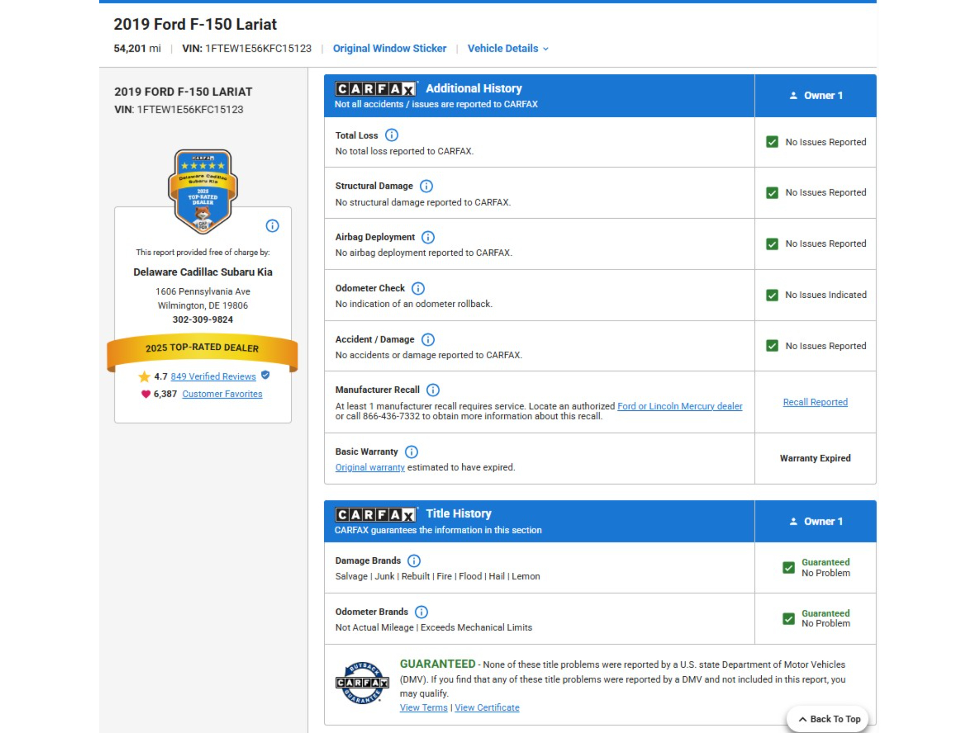The height and width of the screenshot is (733, 978).
Task: Click the Odometer Brands info icon
Action: pos(421,612)
